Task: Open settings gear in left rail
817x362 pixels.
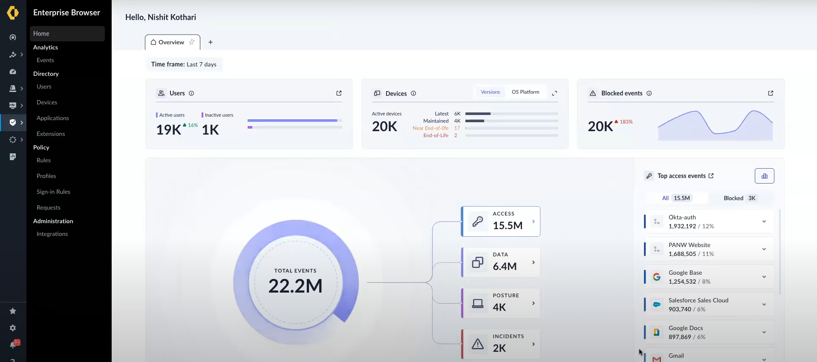Action: (13, 328)
